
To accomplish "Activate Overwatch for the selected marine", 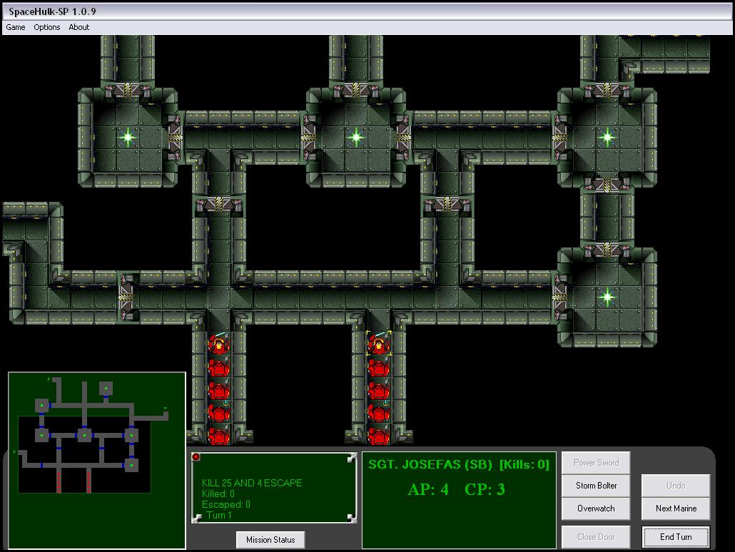I will tap(596, 508).
